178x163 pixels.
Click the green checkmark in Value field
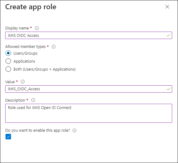169,89
